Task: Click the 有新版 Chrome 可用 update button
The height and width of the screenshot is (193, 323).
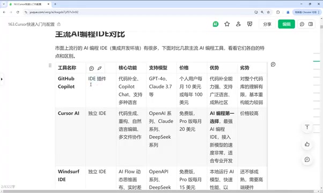Action: tap(305, 12)
